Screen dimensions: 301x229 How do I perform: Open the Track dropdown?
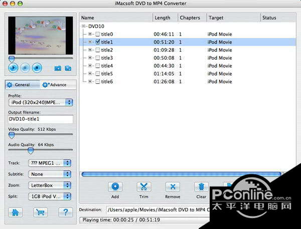[x=50, y=163]
